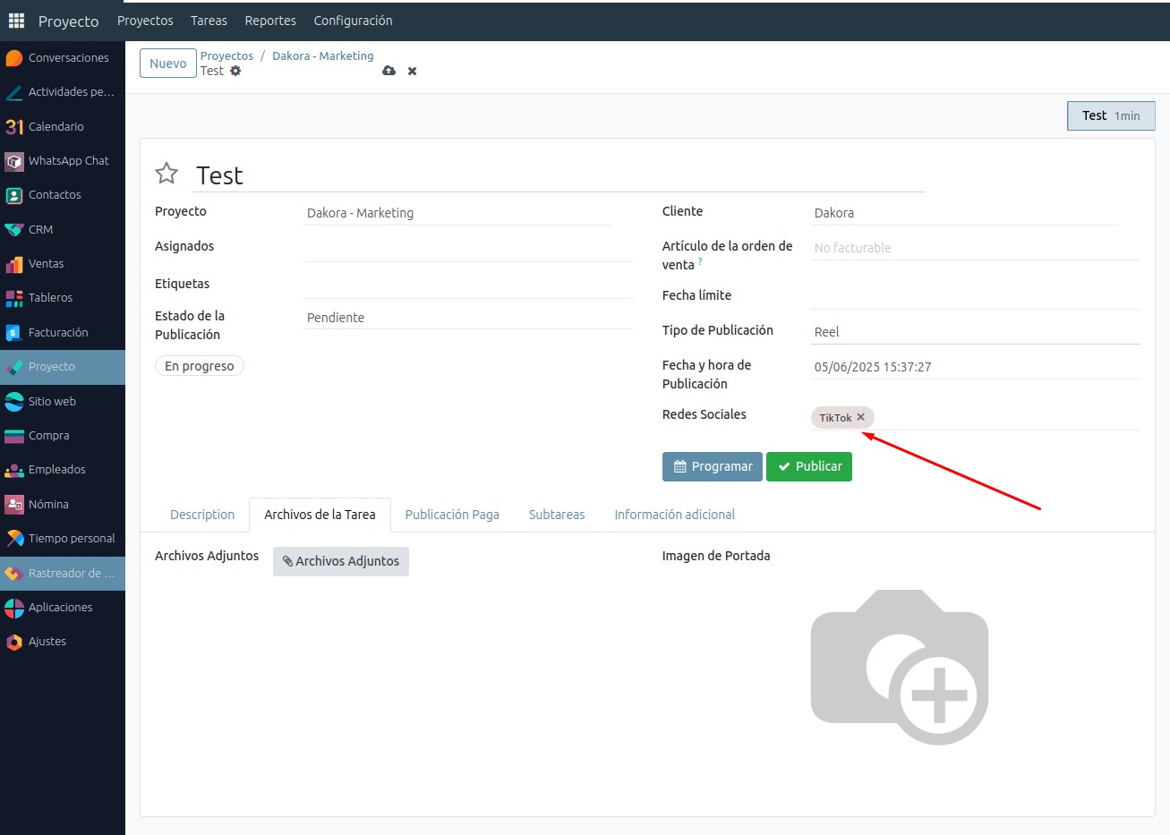The height and width of the screenshot is (835, 1170).
Task: Discard changes with the X icon
Action: point(413,71)
